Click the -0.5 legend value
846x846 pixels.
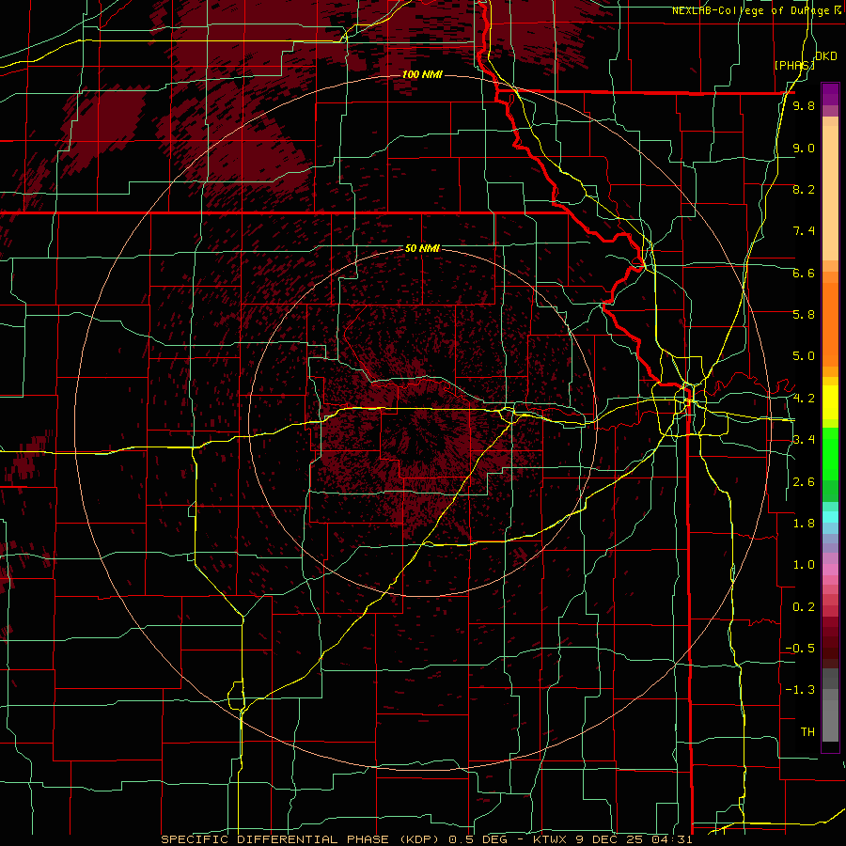(x=800, y=649)
